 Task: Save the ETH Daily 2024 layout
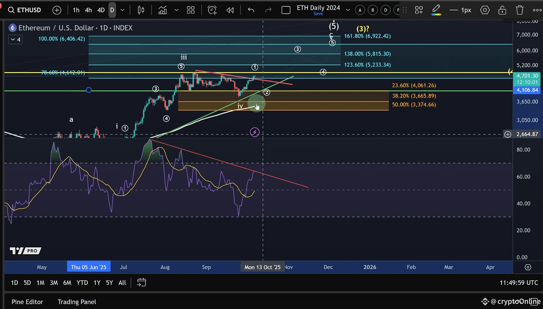click(x=318, y=14)
